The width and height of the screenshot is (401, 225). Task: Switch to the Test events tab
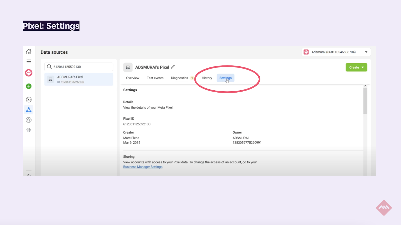[x=155, y=78]
